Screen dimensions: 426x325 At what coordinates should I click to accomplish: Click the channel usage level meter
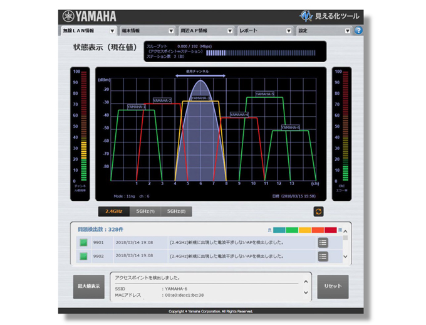coord(84,126)
